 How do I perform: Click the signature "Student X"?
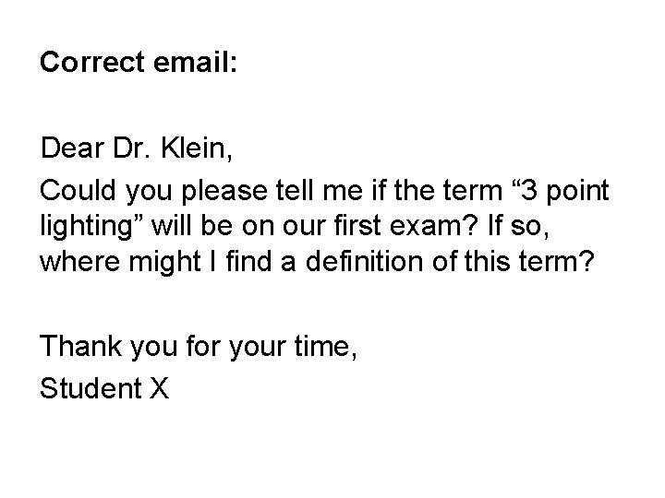coord(104,387)
